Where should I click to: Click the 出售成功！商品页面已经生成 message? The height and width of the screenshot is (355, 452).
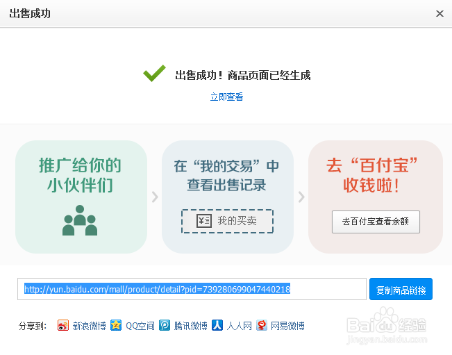pos(243,75)
